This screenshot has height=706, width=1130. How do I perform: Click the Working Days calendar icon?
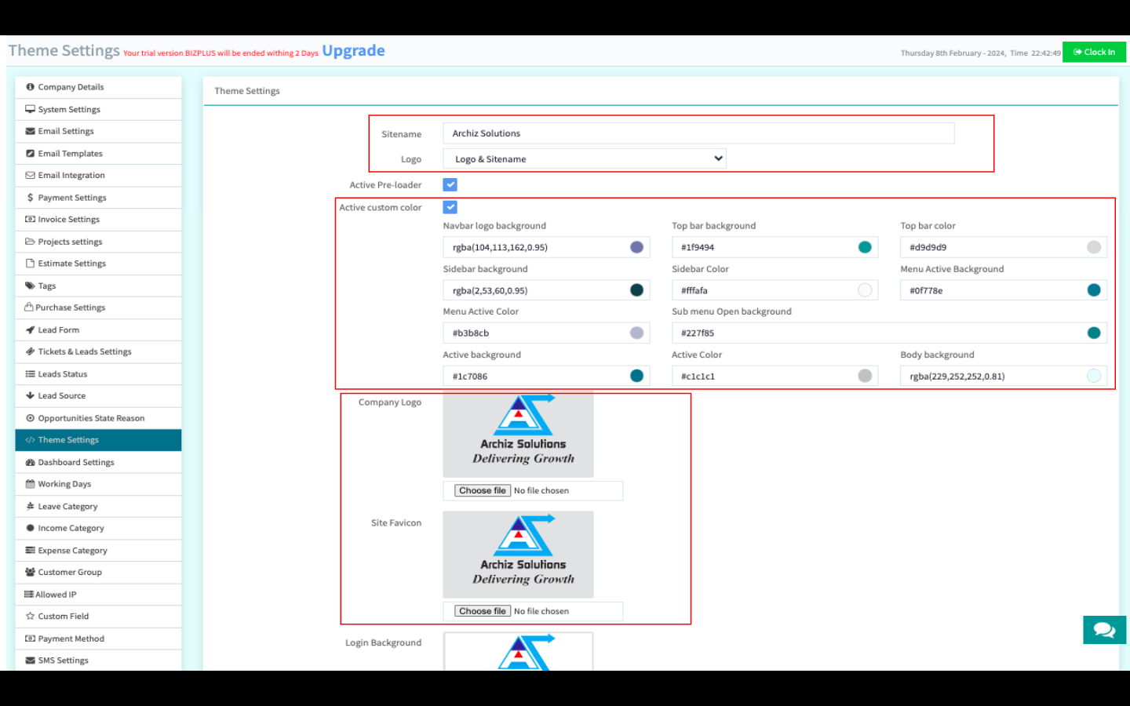[x=30, y=484]
